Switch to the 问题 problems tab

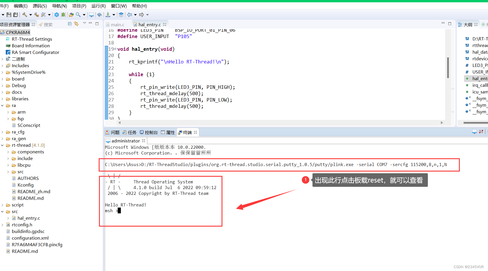113,132
